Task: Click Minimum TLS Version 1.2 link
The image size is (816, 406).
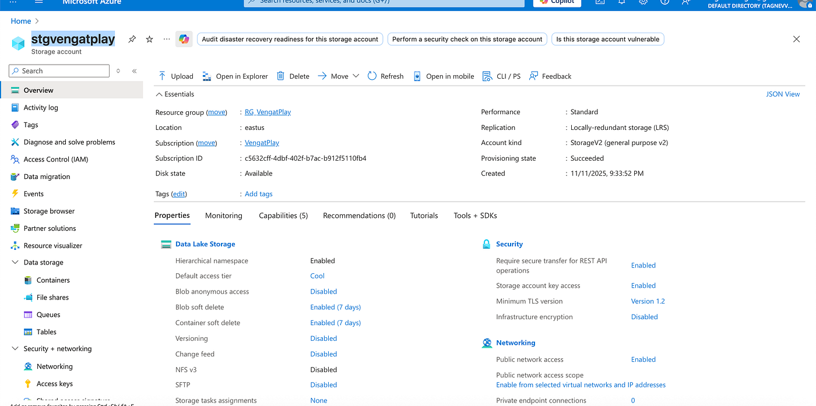Action: (648, 301)
